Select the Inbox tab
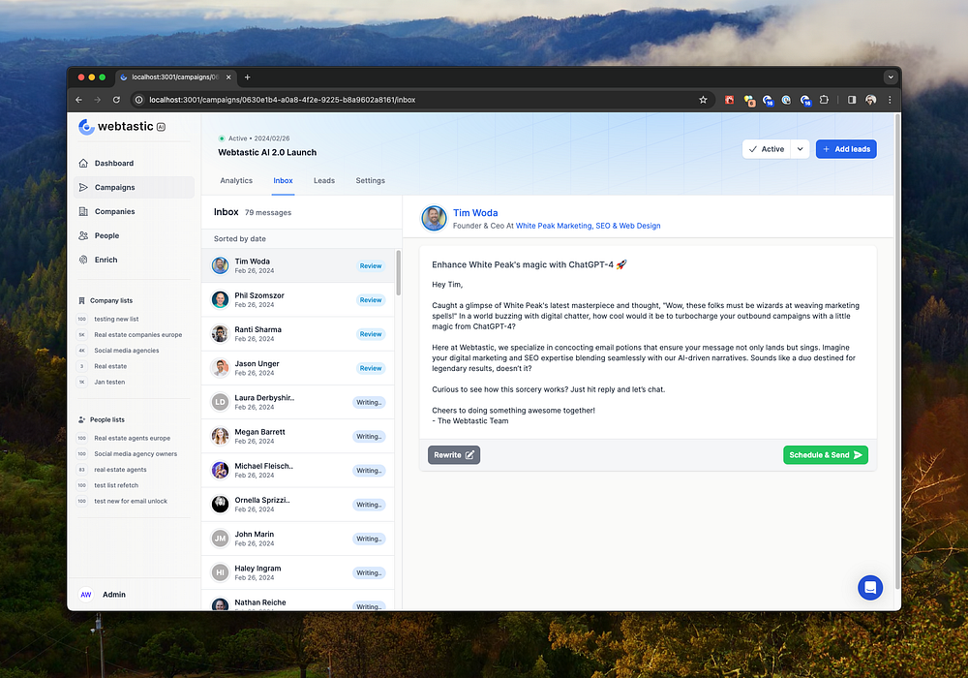Image resolution: width=968 pixels, height=678 pixels. [x=283, y=180]
